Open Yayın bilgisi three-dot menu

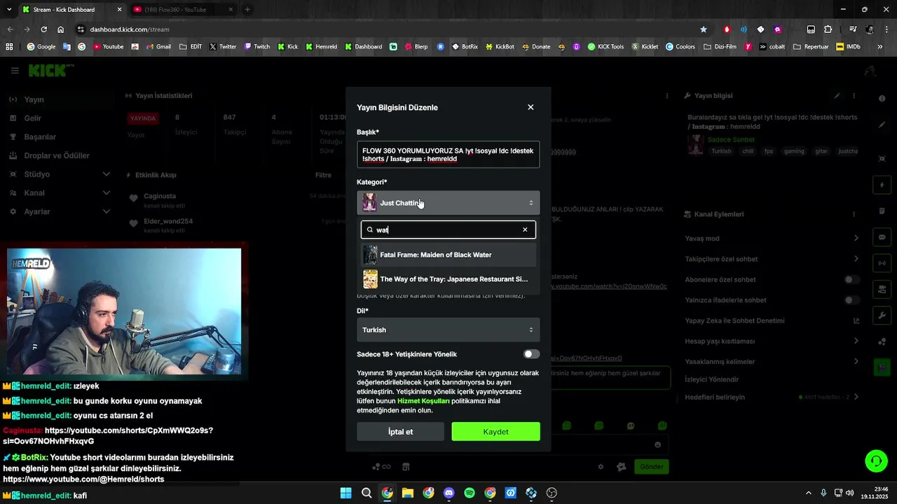click(854, 95)
